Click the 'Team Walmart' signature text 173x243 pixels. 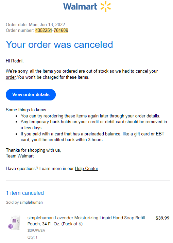coord(20,156)
